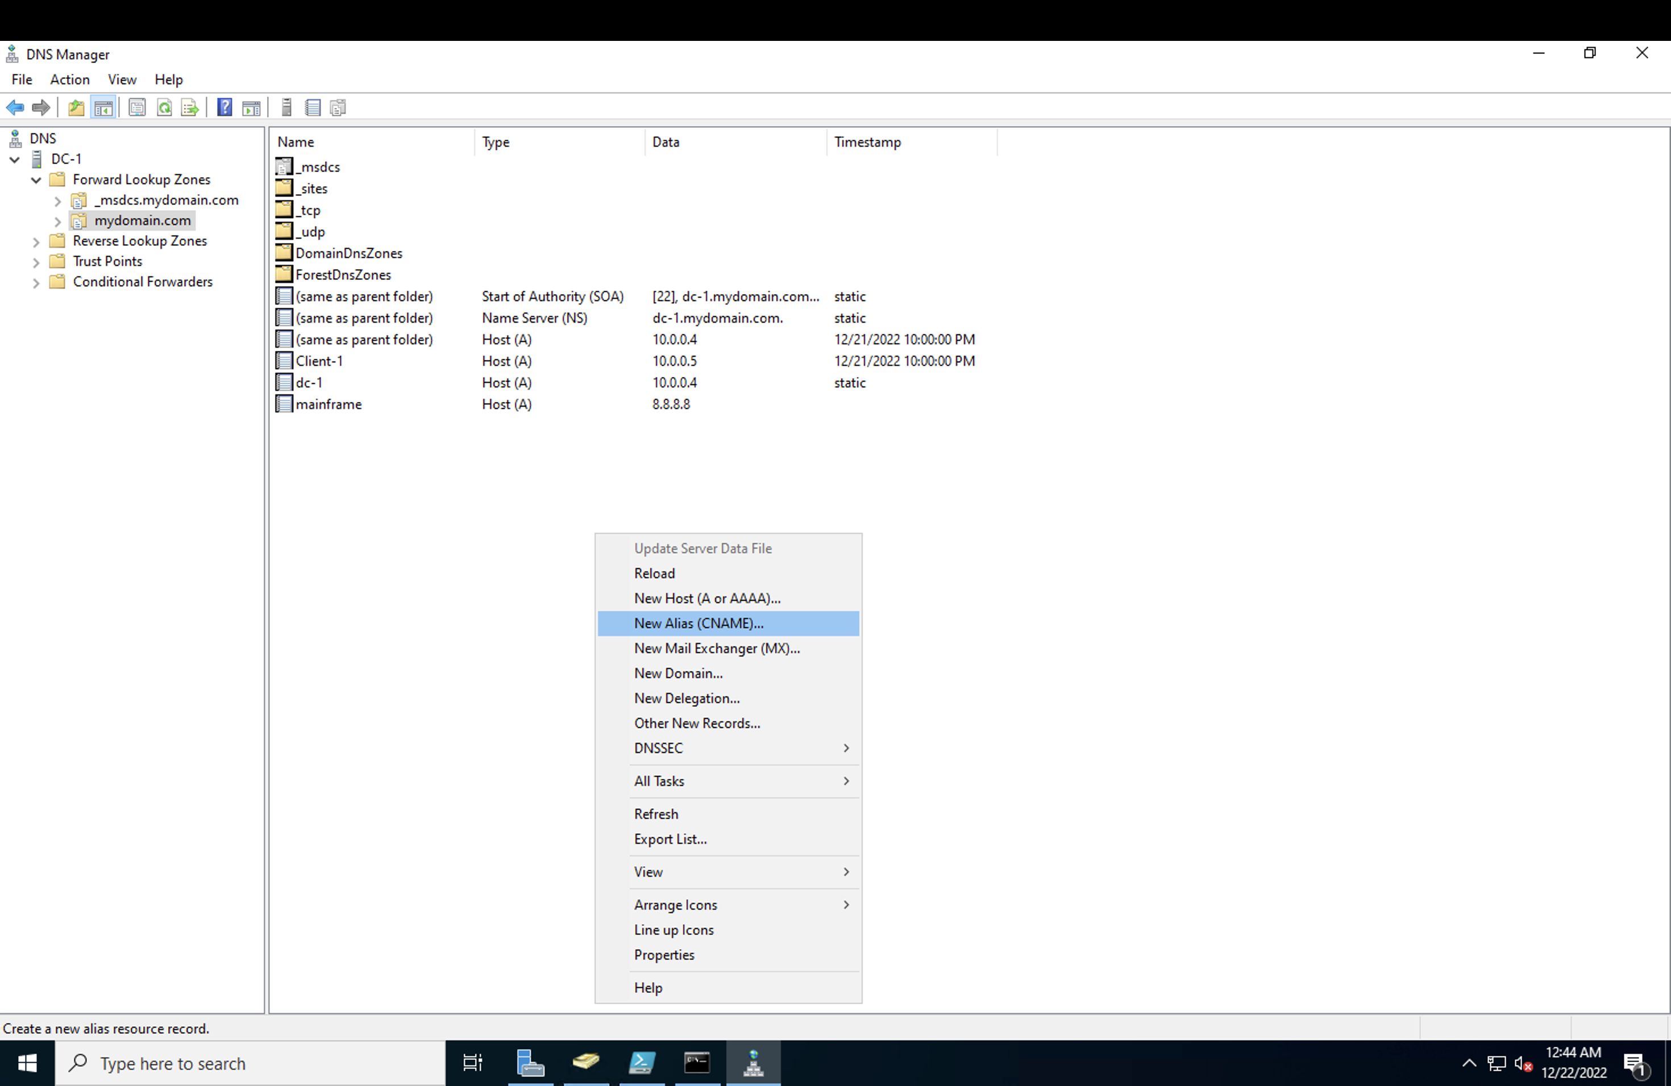Collapse the DC-1 server tree node

[15, 159]
